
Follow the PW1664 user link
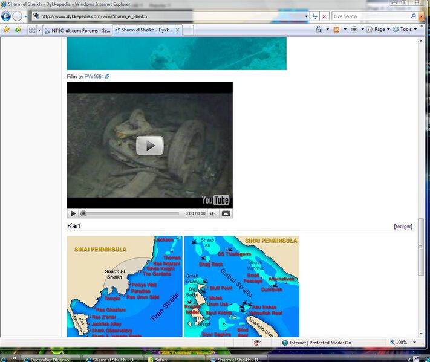94,77
